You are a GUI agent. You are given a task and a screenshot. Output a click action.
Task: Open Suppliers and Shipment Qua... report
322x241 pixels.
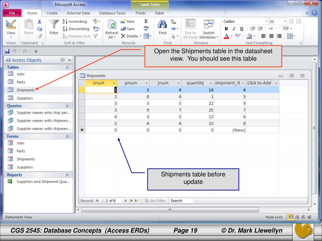click(38, 181)
